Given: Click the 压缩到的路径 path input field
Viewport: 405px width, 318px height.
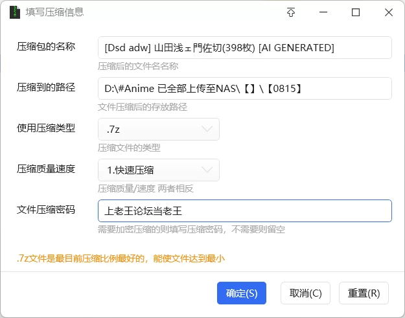Looking at the screenshot, I should (x=244, y=88).
